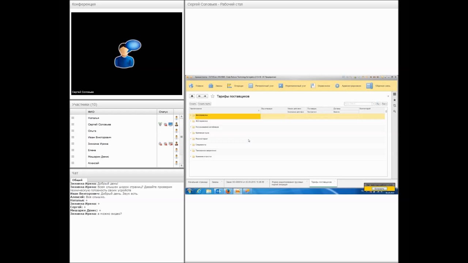Open the Администрирование section

point(348,86)
